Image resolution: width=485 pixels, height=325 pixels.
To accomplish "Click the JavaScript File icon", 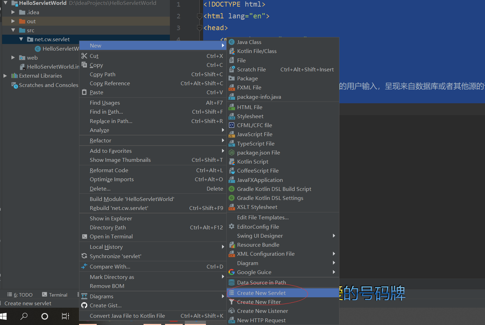I will (232, 134).
